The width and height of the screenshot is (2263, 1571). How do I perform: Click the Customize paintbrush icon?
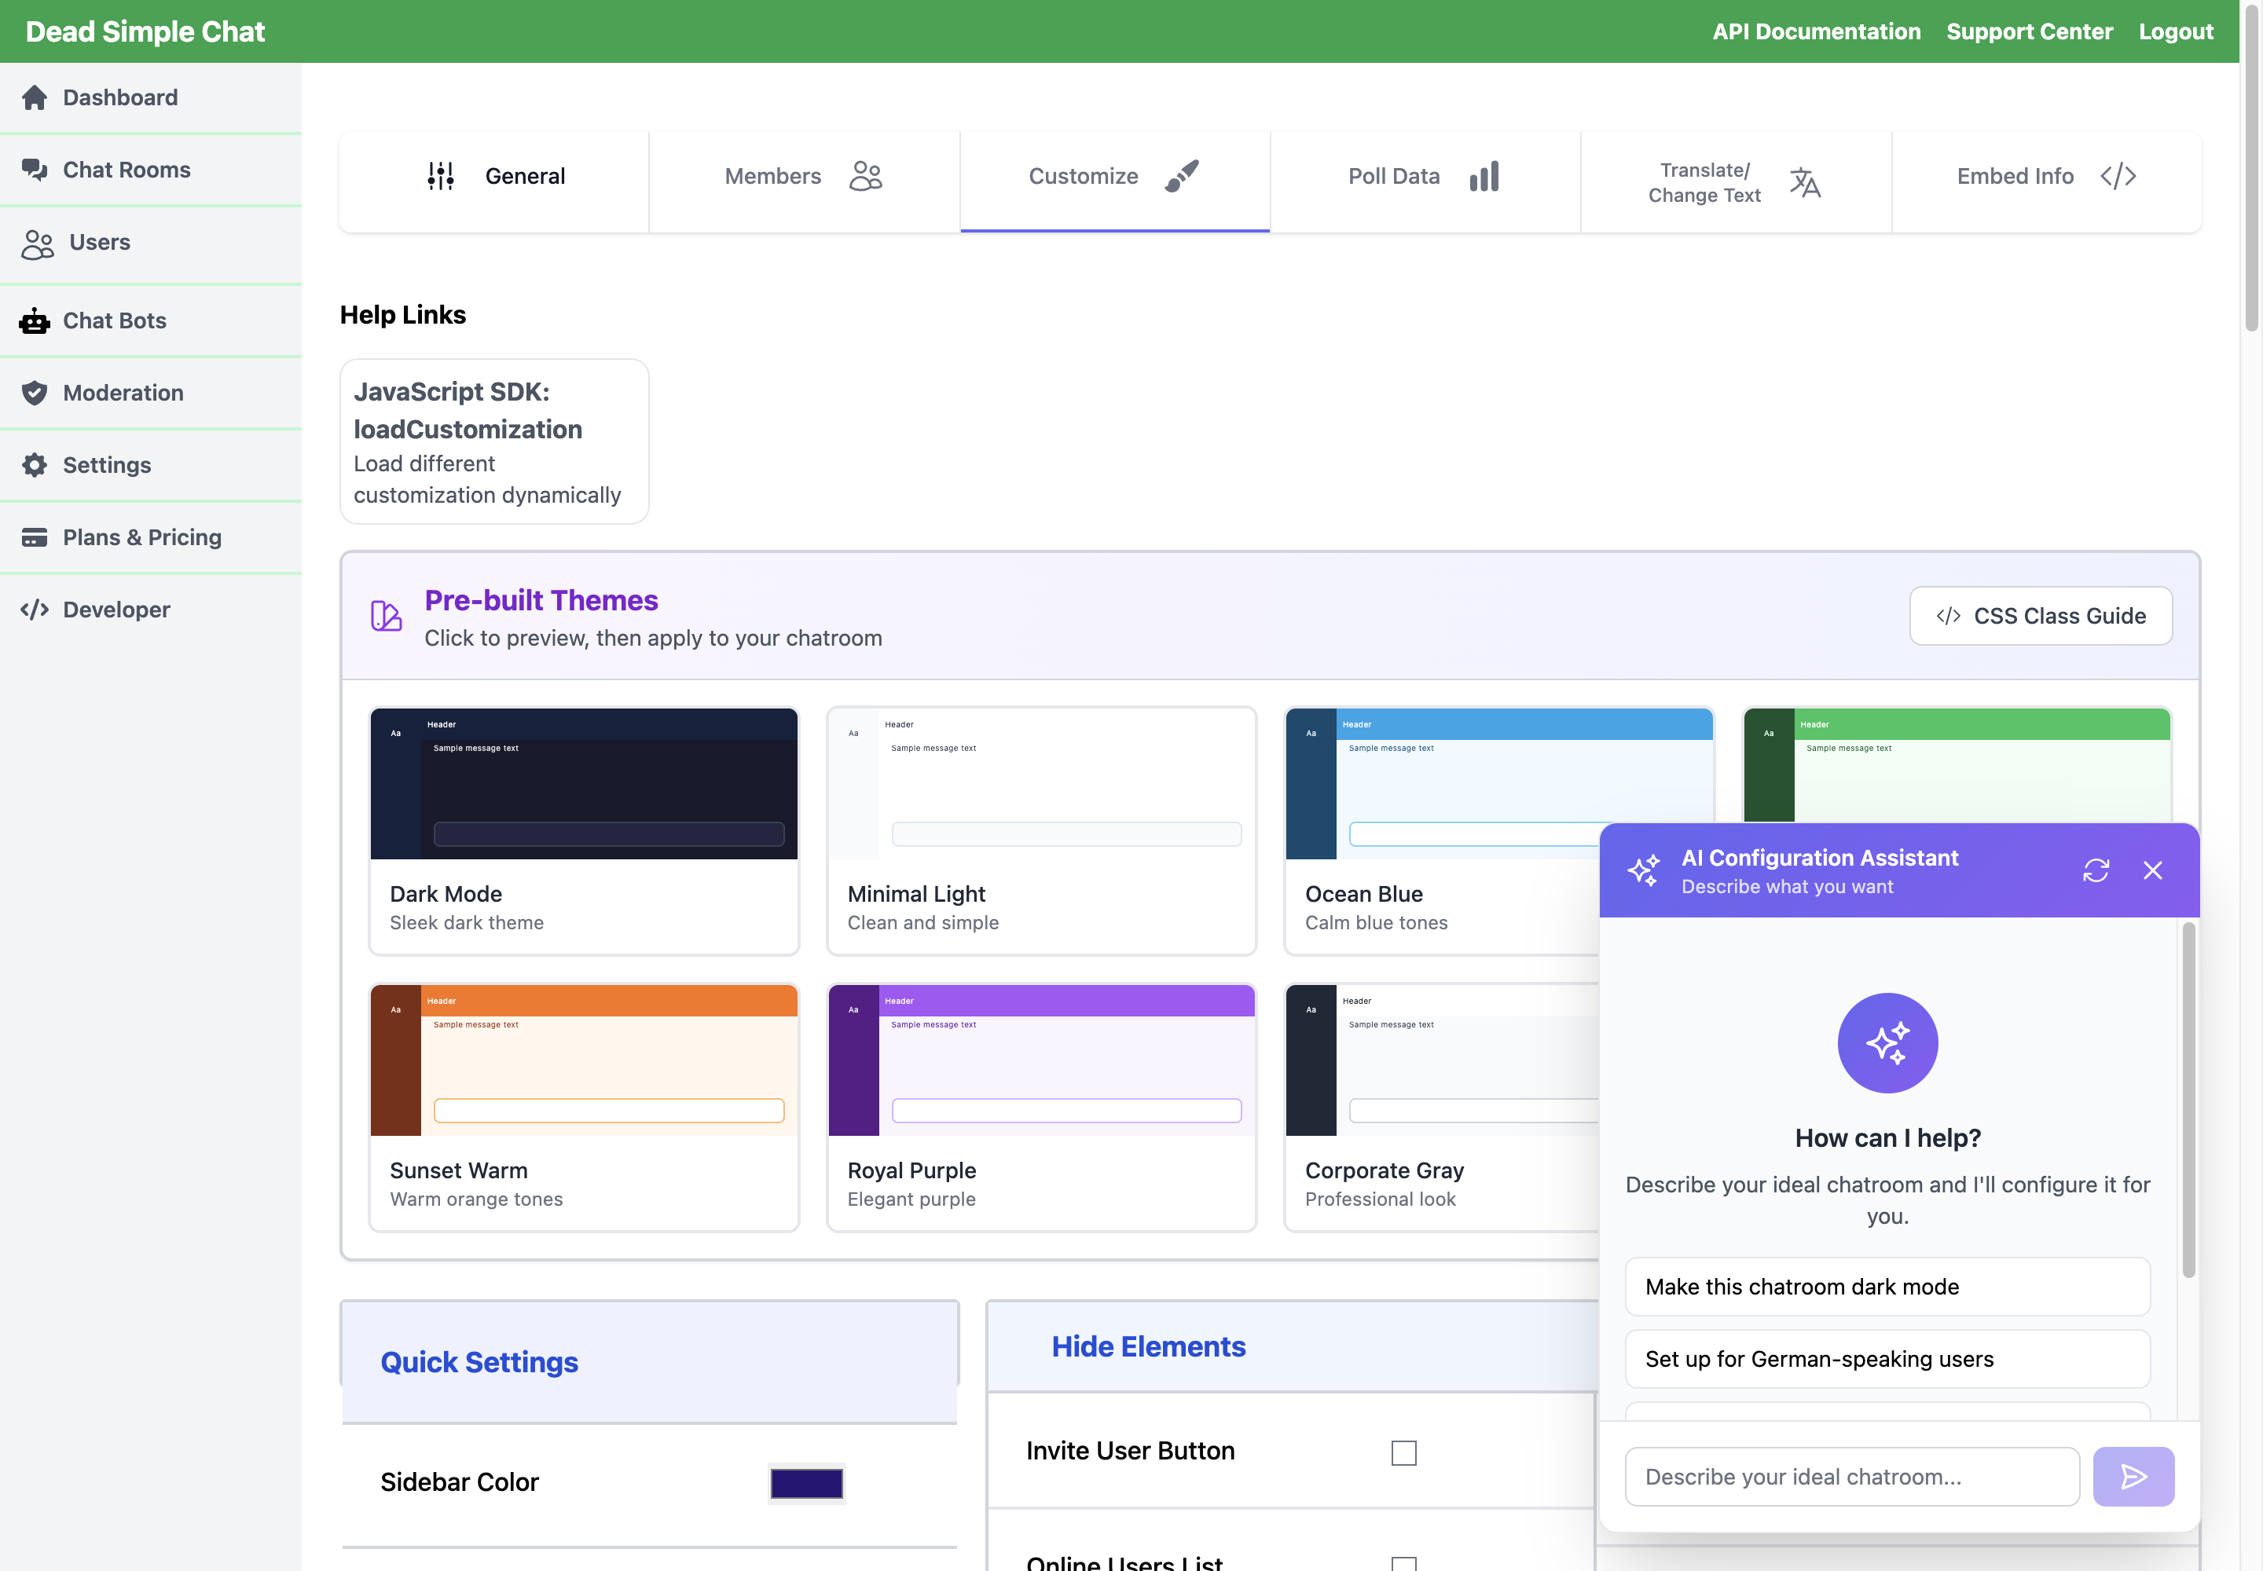(1182, 175)
